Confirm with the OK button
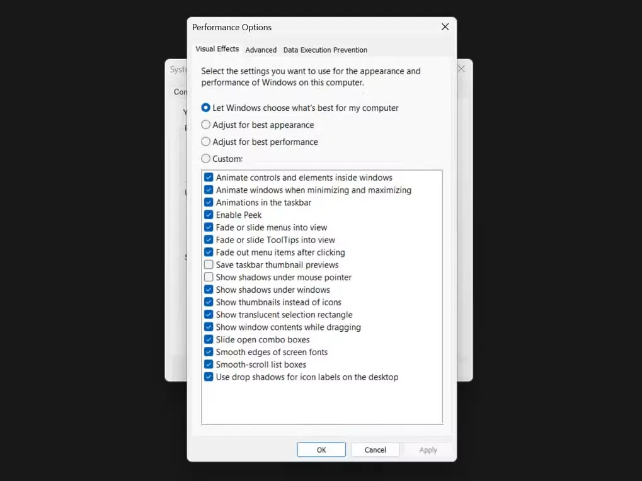The width and height of the screenshot is (642, 481). pos(321,450)
